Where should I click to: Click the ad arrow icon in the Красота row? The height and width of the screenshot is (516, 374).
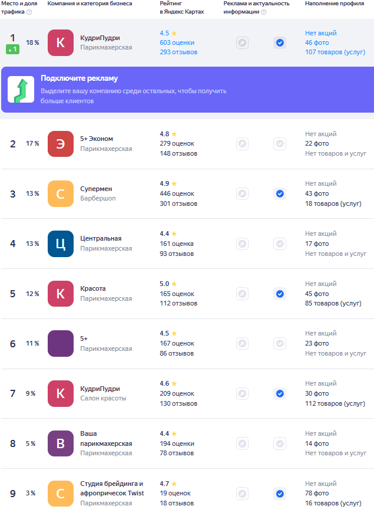click(242, 294)
